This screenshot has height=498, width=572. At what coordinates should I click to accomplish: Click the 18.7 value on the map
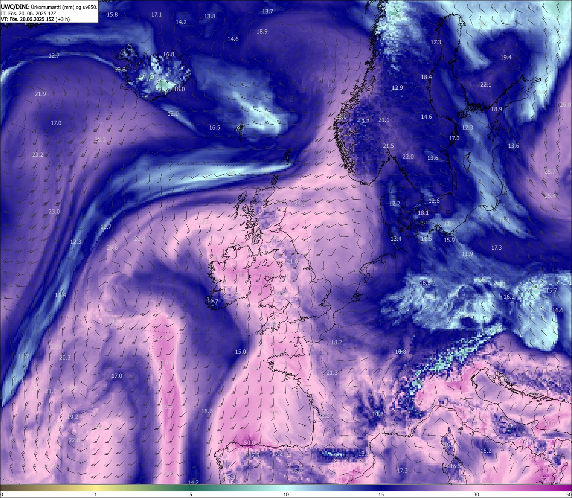(206, 411)
